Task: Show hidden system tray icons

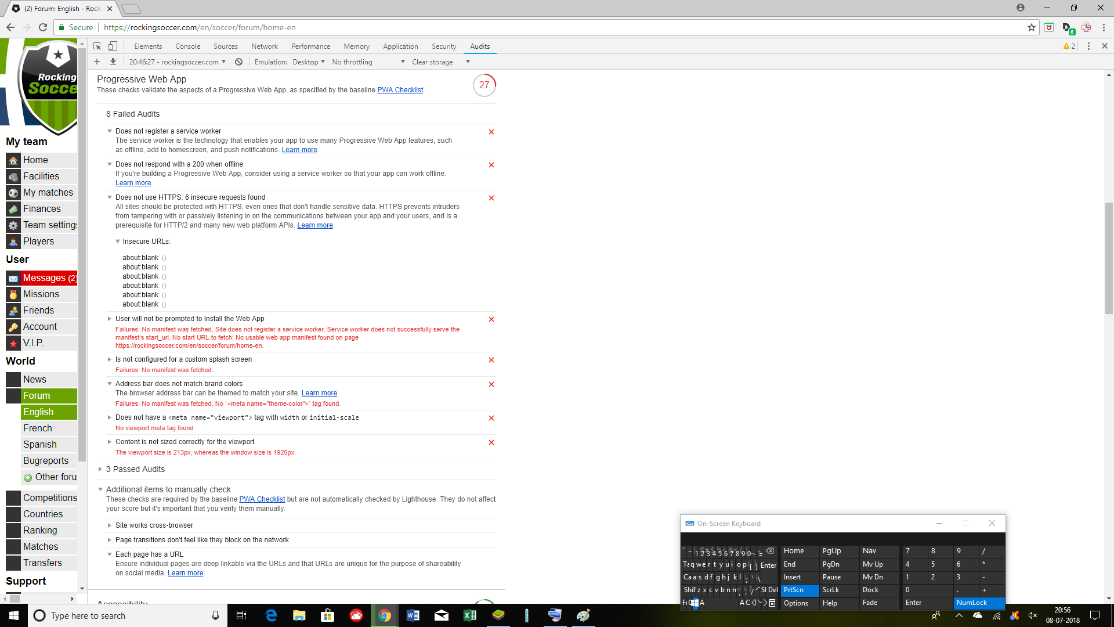Action: (x=959, y=615)
